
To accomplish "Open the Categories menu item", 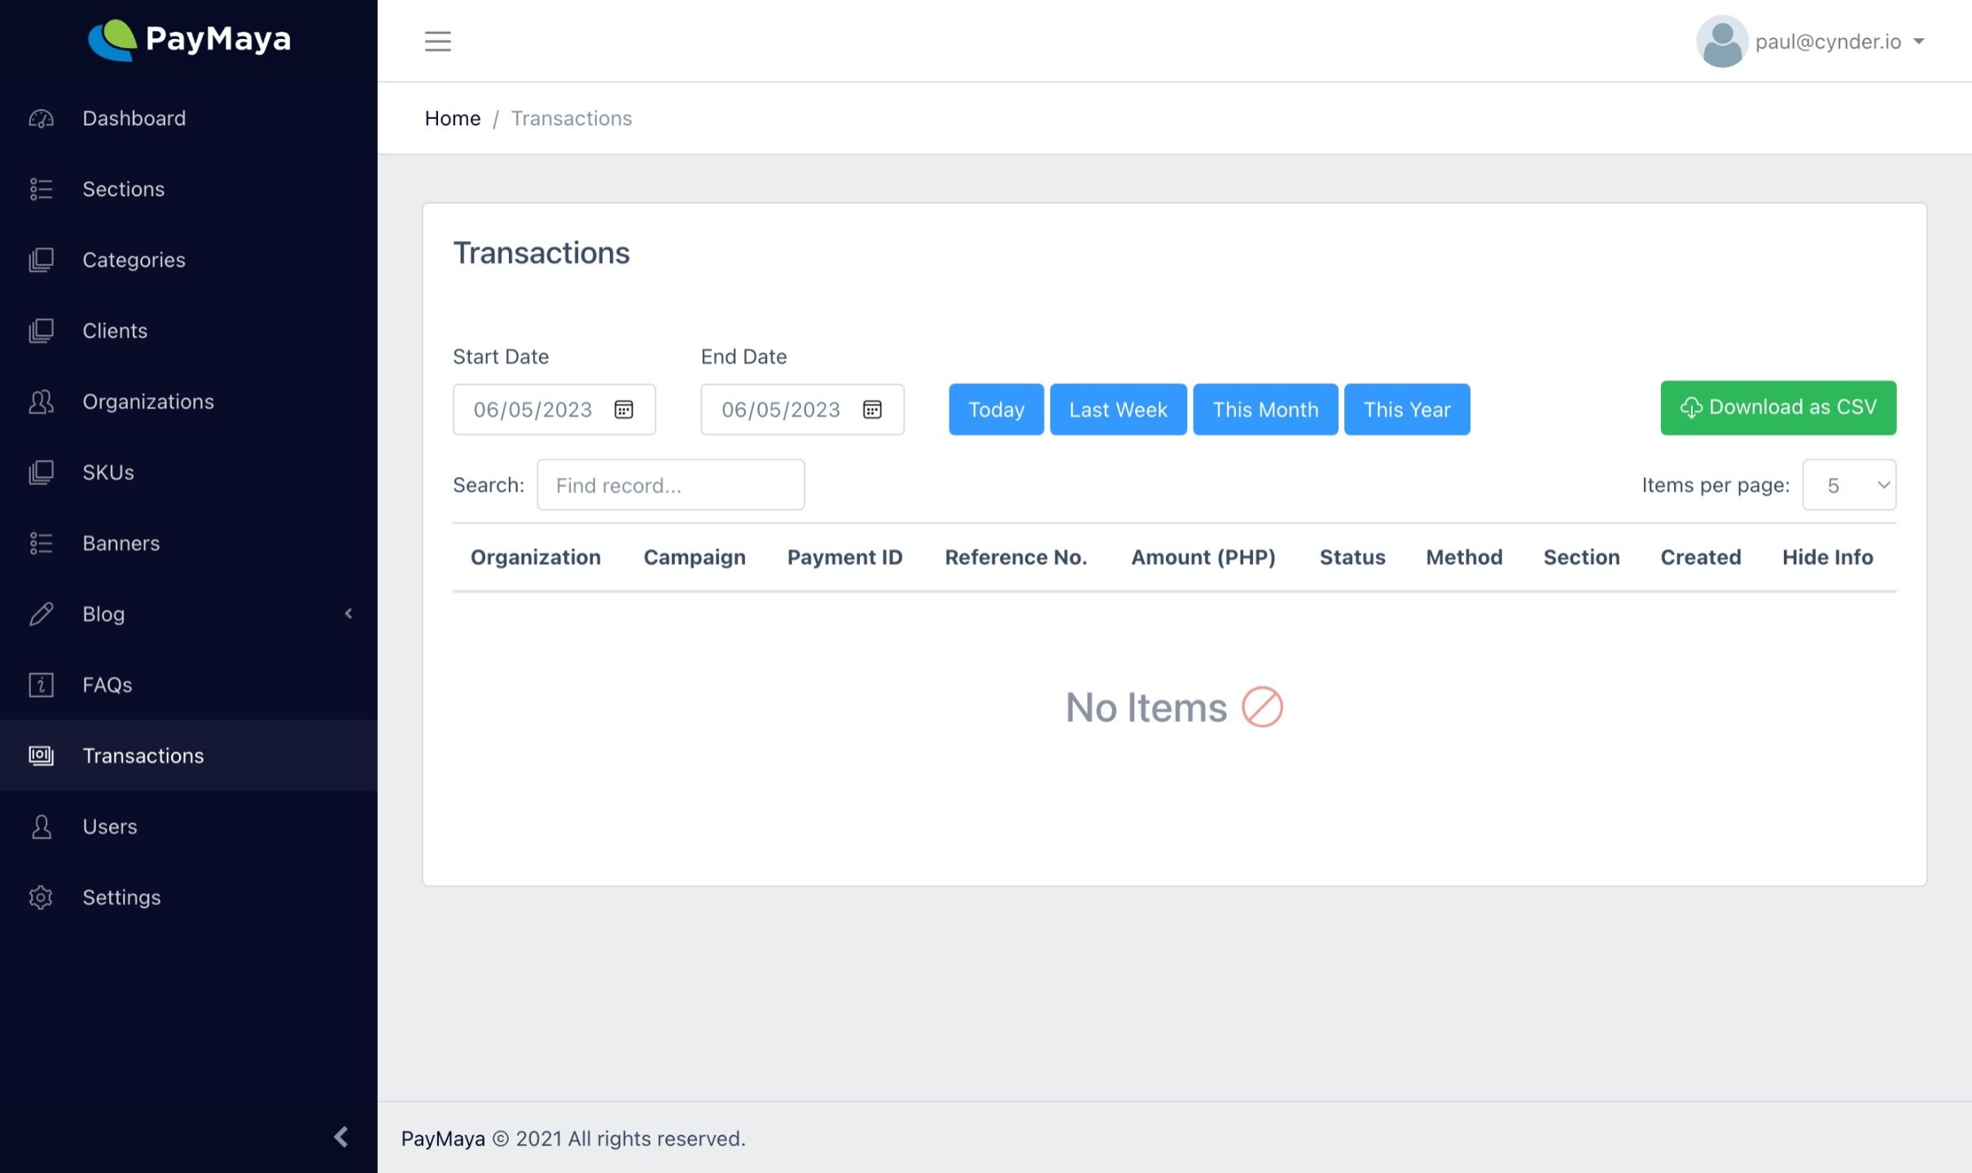I will point(189,260).
